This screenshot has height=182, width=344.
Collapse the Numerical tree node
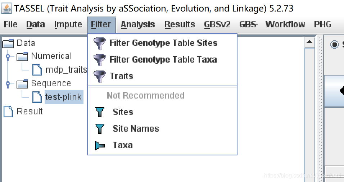click(8, 56)
